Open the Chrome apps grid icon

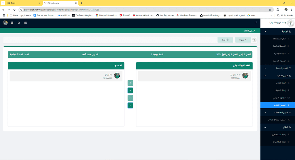tap(4, 16)
